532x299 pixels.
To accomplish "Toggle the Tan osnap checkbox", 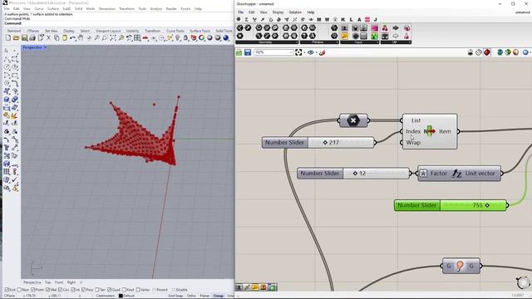I will click(97, 290).
